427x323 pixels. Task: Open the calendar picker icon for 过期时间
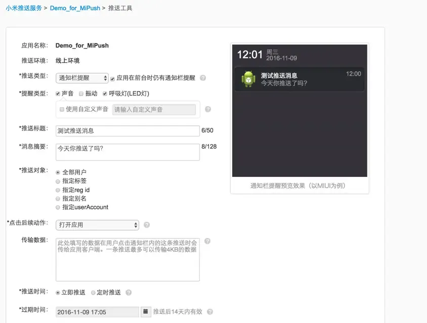[146, 311]
